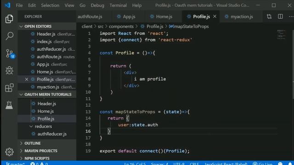This screenshot has width=294, height=165.
Task: Click the Profile.js breadcrumb
Action: (152, 27)
